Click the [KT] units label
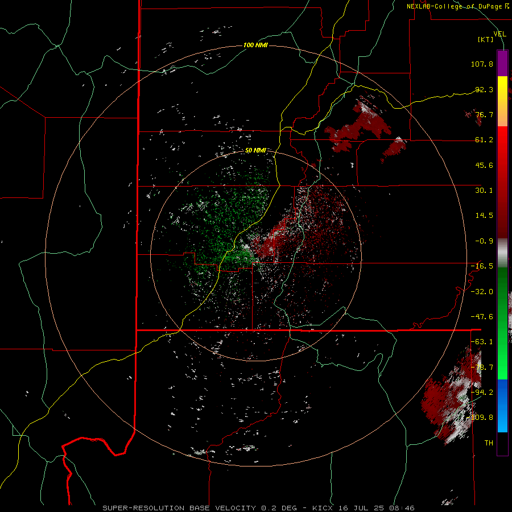Image resolution: width=512 pixels, height=512 pixels. pyautogui.click(x=486, y=39)
